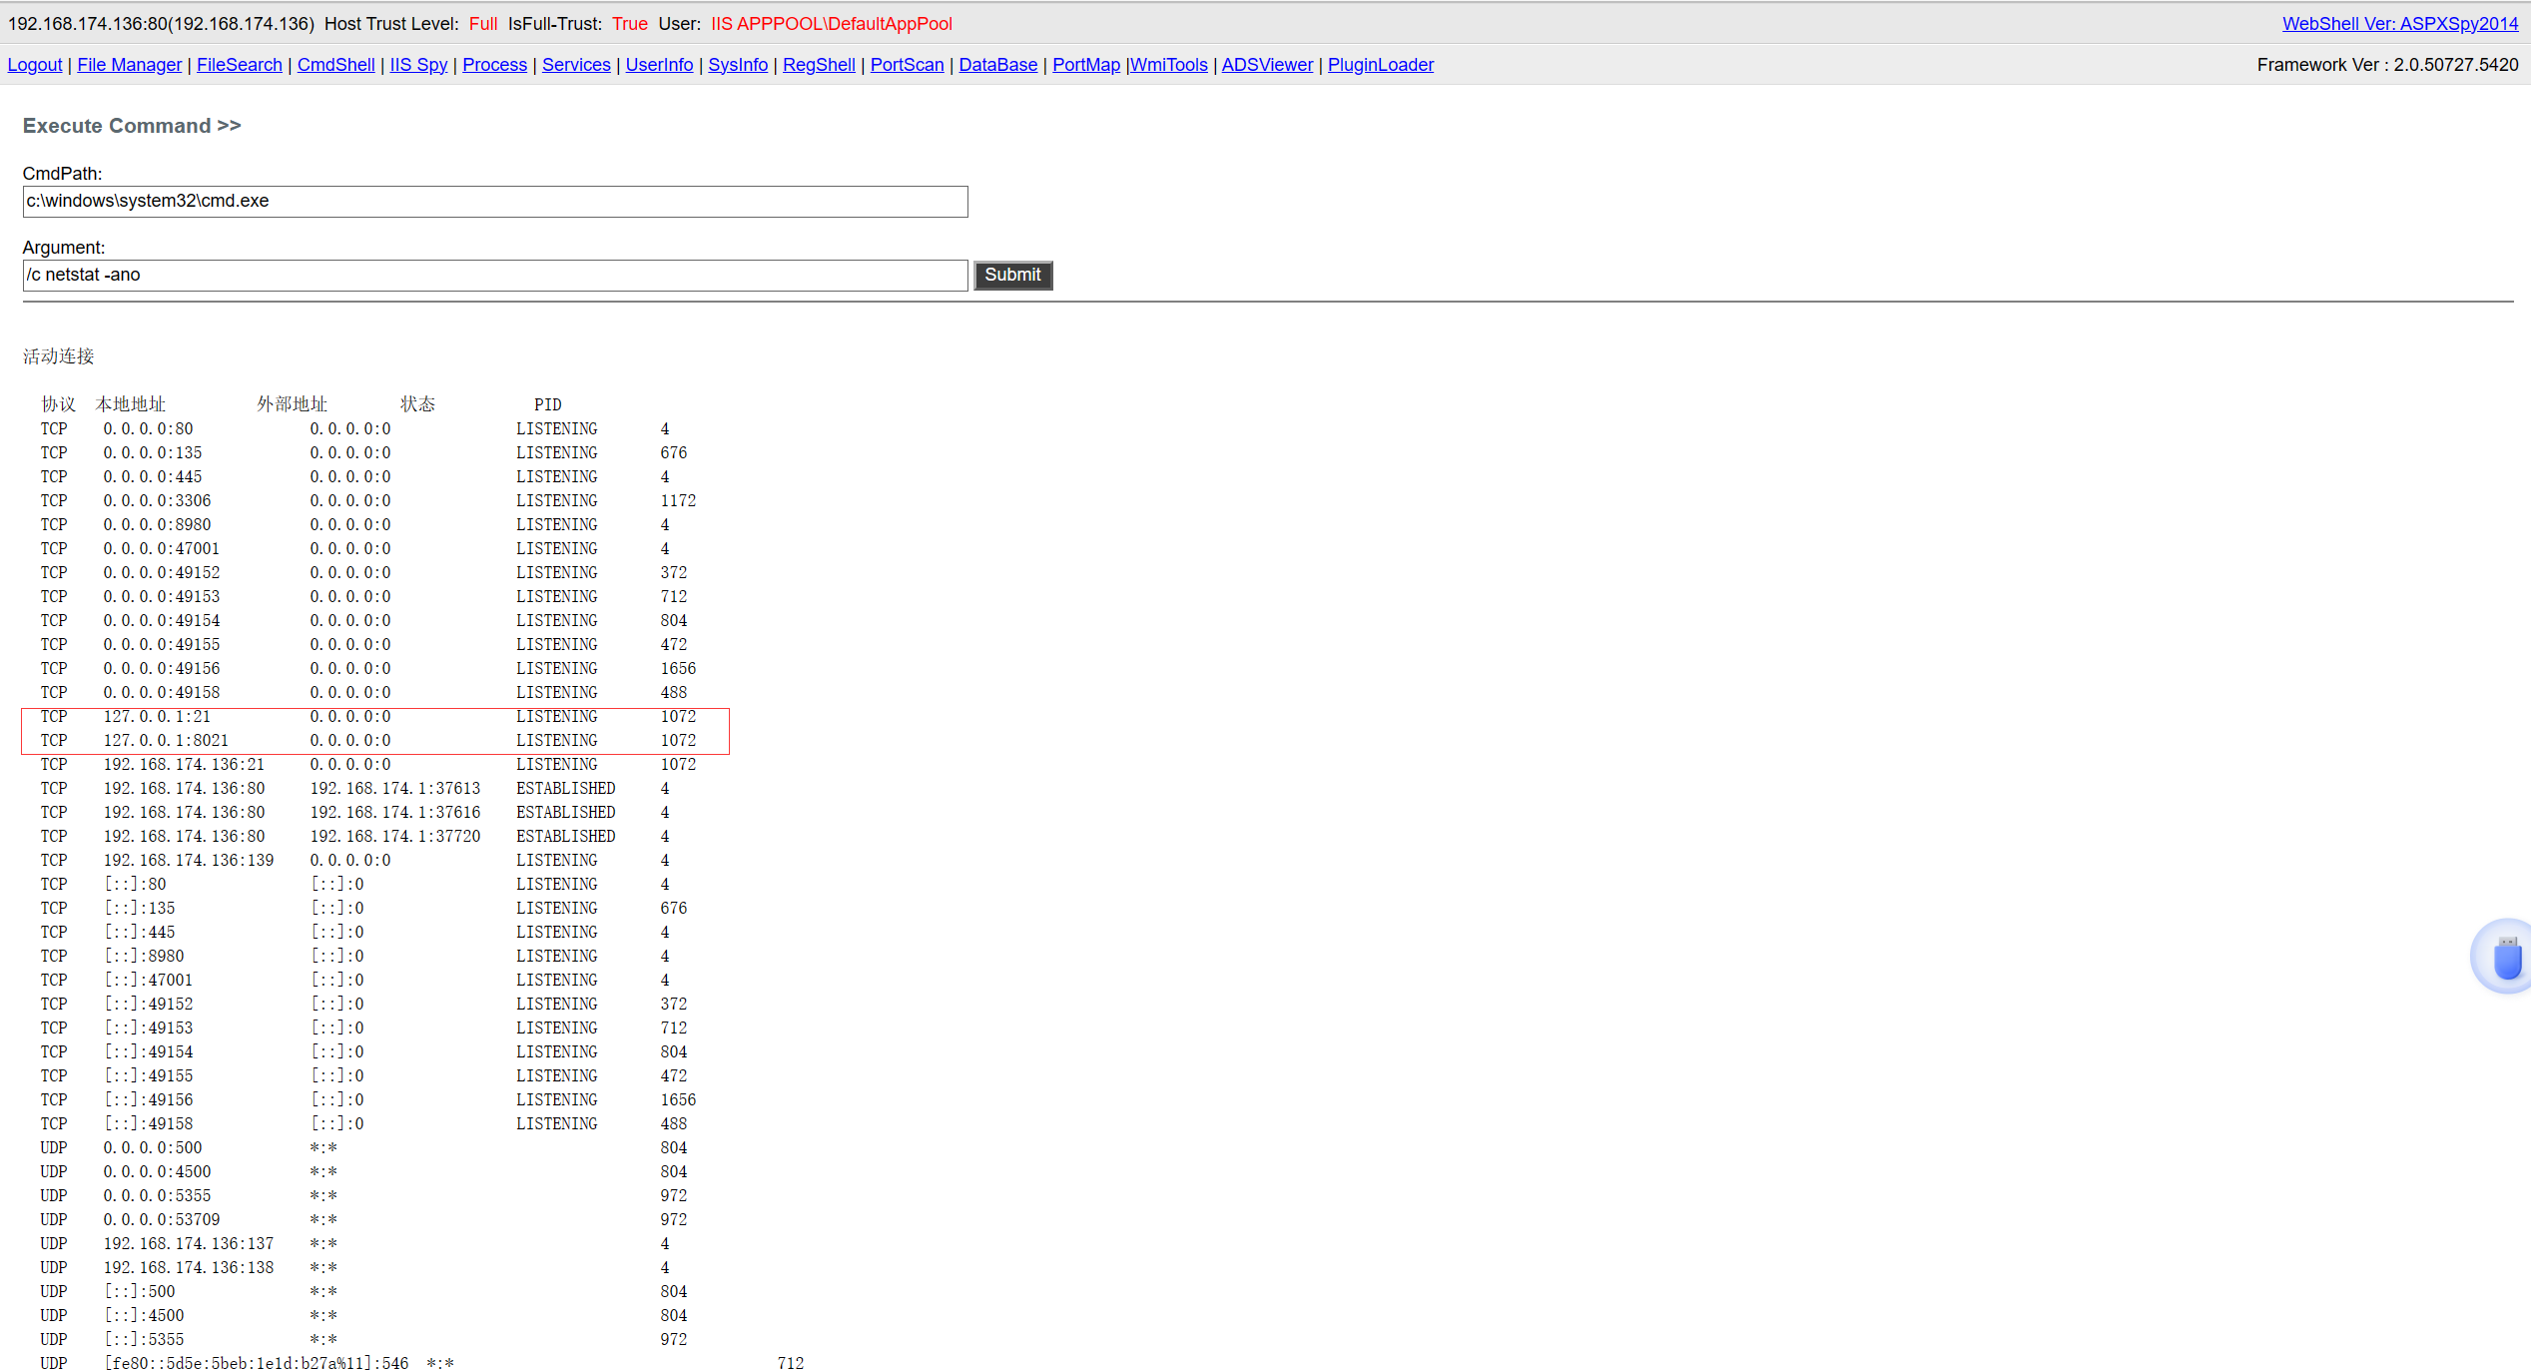Open UserInfo from the navigation
The width and height of the screenshot is (2531, 1370).
[x=659, y=65]
